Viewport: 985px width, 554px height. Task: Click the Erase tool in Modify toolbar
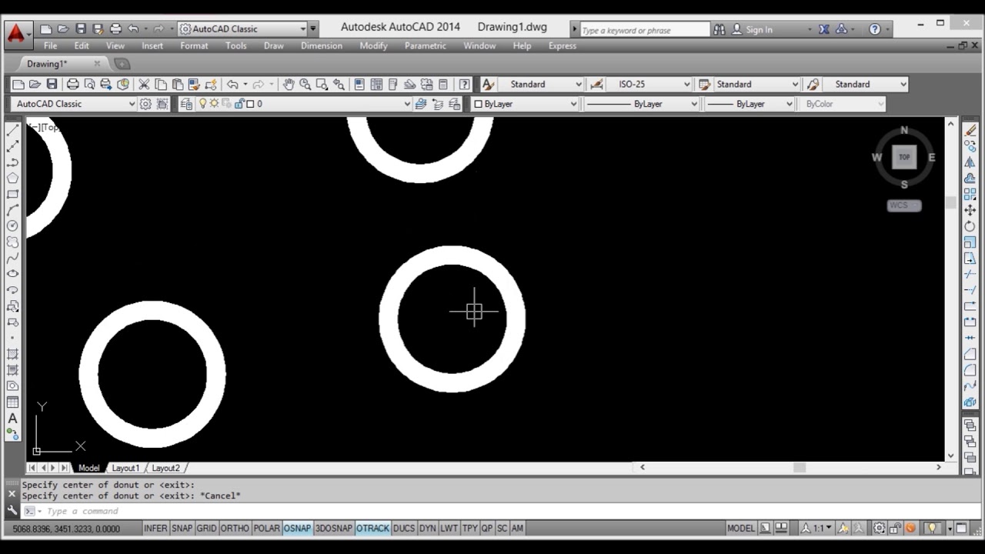pos(970,131)
